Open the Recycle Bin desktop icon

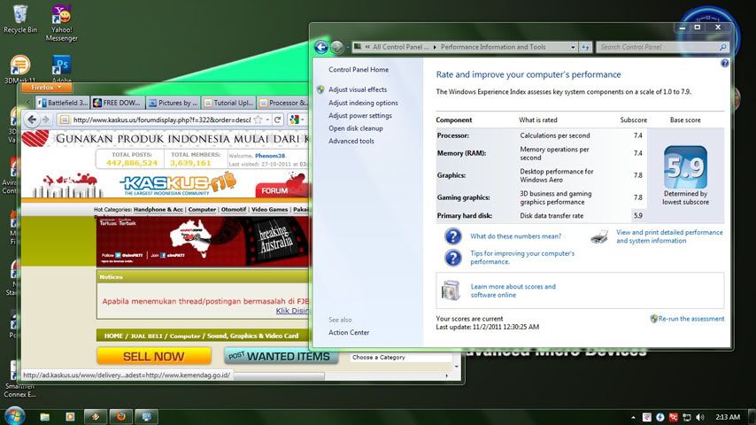(19, 19)
